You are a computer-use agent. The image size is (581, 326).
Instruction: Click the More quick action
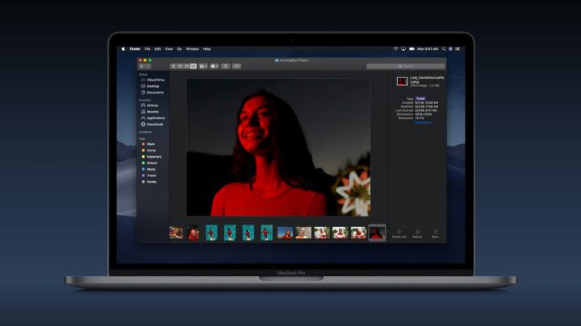tap(436, 233)
